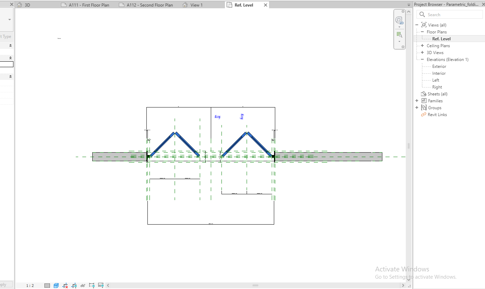
Task: Click the horizontal flip control arrows
Action: tap(217, 117)
